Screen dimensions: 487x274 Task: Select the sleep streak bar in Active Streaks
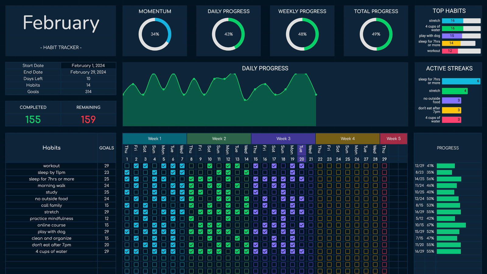point(461,81)
